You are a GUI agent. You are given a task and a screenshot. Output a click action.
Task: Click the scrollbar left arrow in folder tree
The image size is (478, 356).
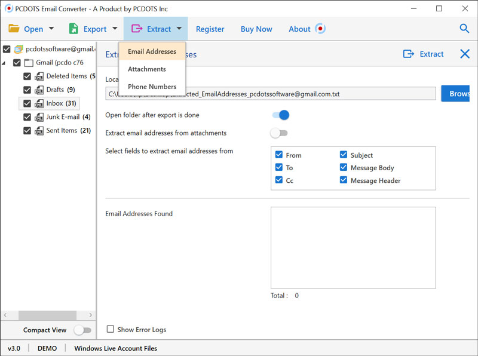coord(5,315)
